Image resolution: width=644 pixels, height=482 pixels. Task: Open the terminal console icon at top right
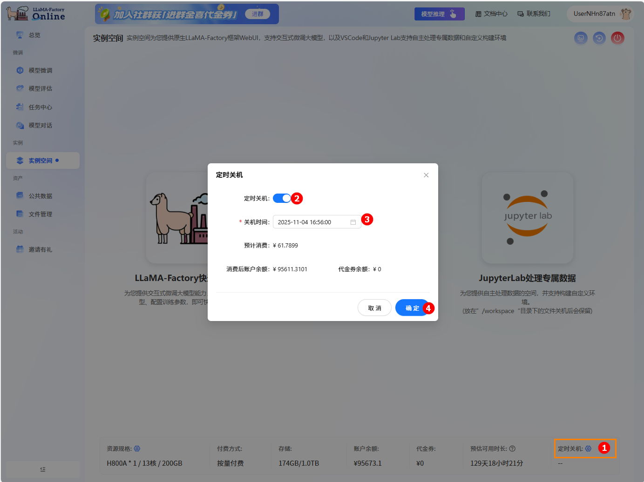[x=581, y=38]
